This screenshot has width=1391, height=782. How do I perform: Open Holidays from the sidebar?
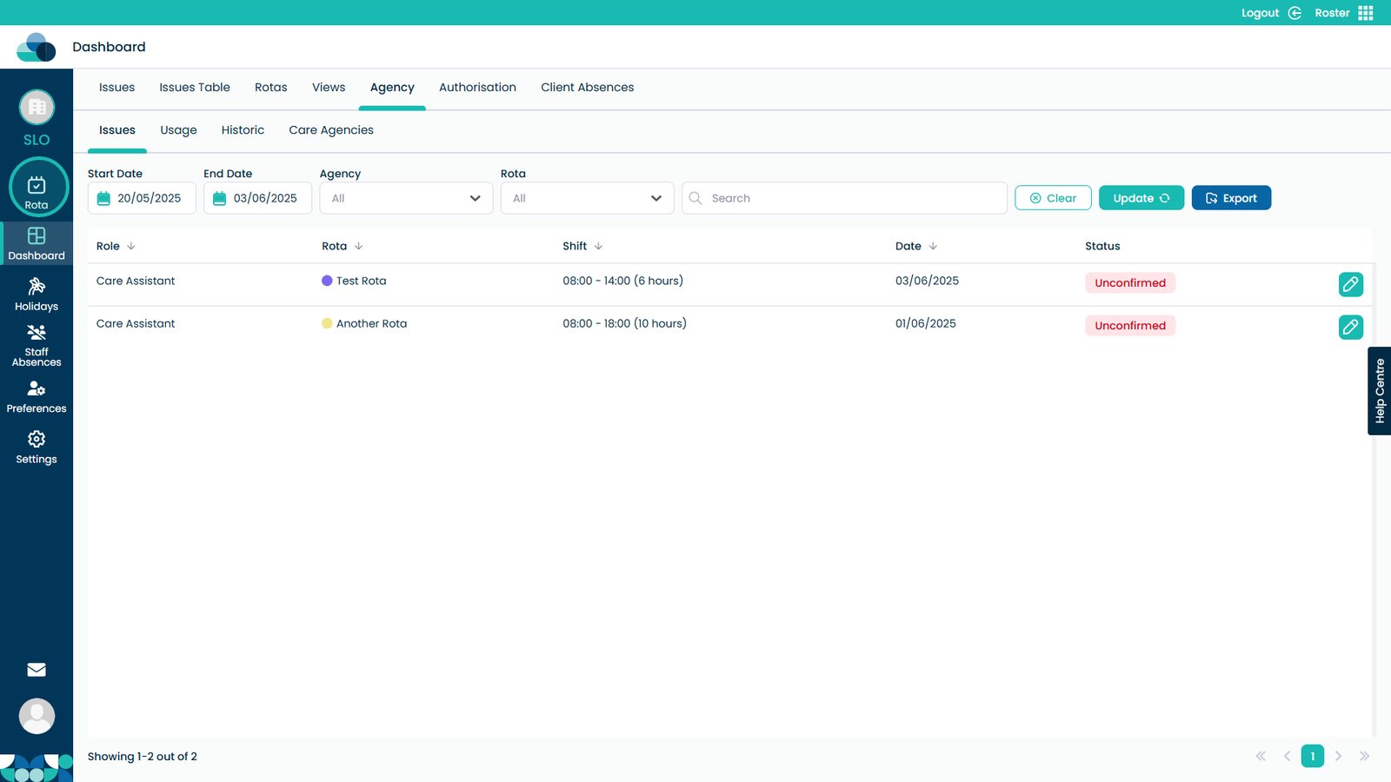coord(37,294)
